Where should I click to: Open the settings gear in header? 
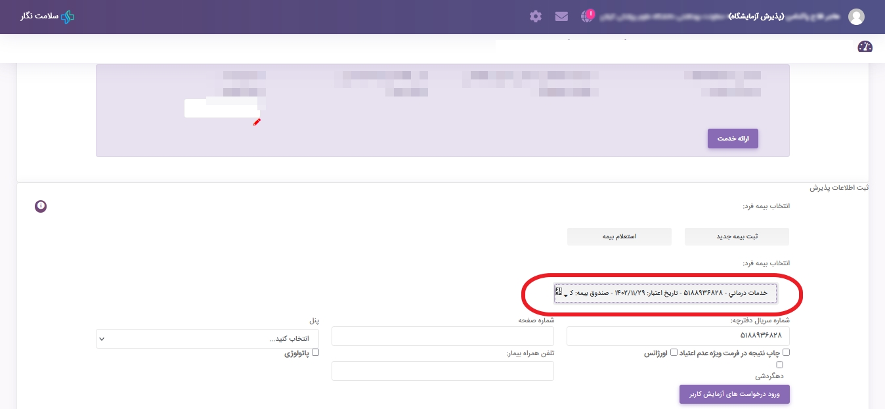click(536, 16)
